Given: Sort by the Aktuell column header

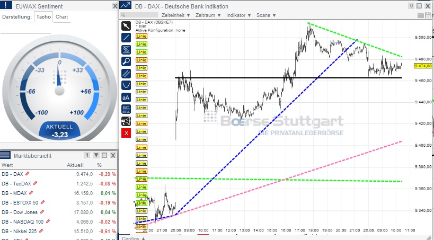Looking at the screenshot, I should pyautogui.click(x=75, y=165).
